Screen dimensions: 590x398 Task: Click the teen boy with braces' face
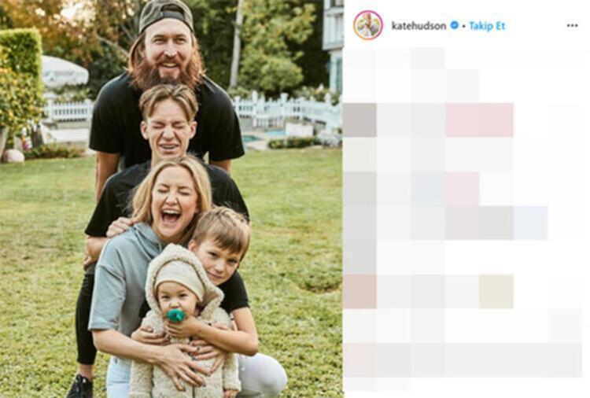pyautogui.click(x=168, y=135)
